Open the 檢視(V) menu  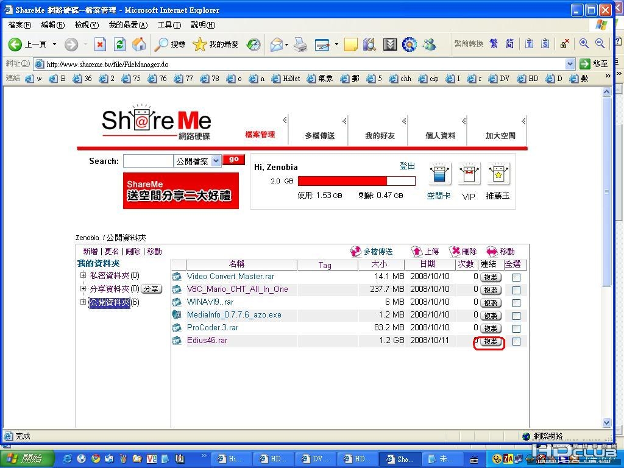(87, 24)
